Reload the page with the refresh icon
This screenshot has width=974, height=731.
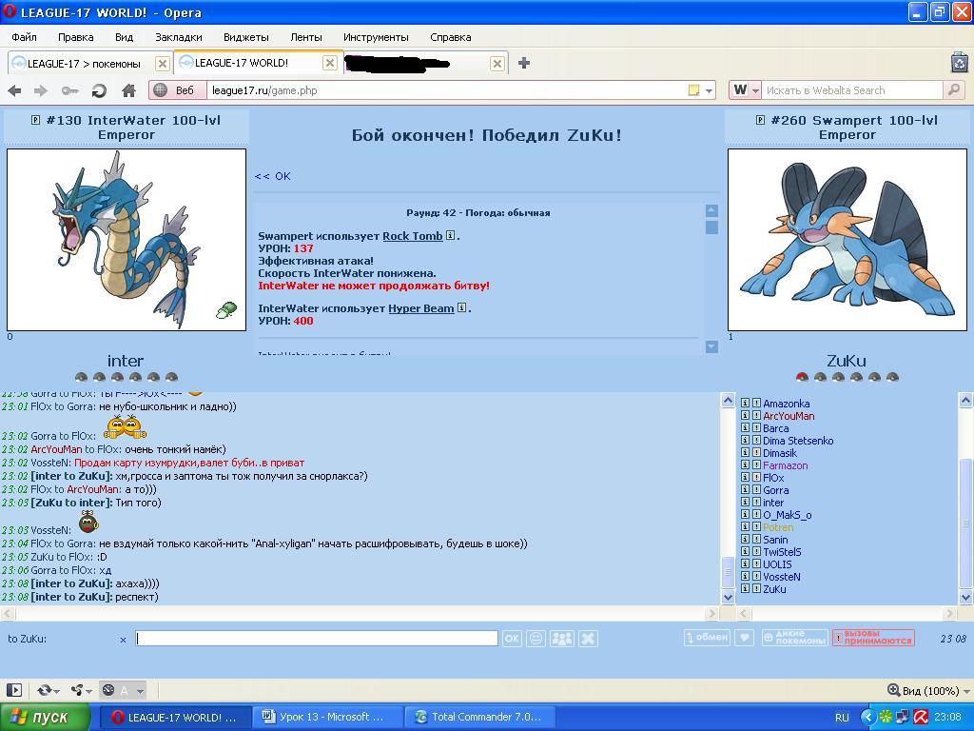tap(98, 90)
